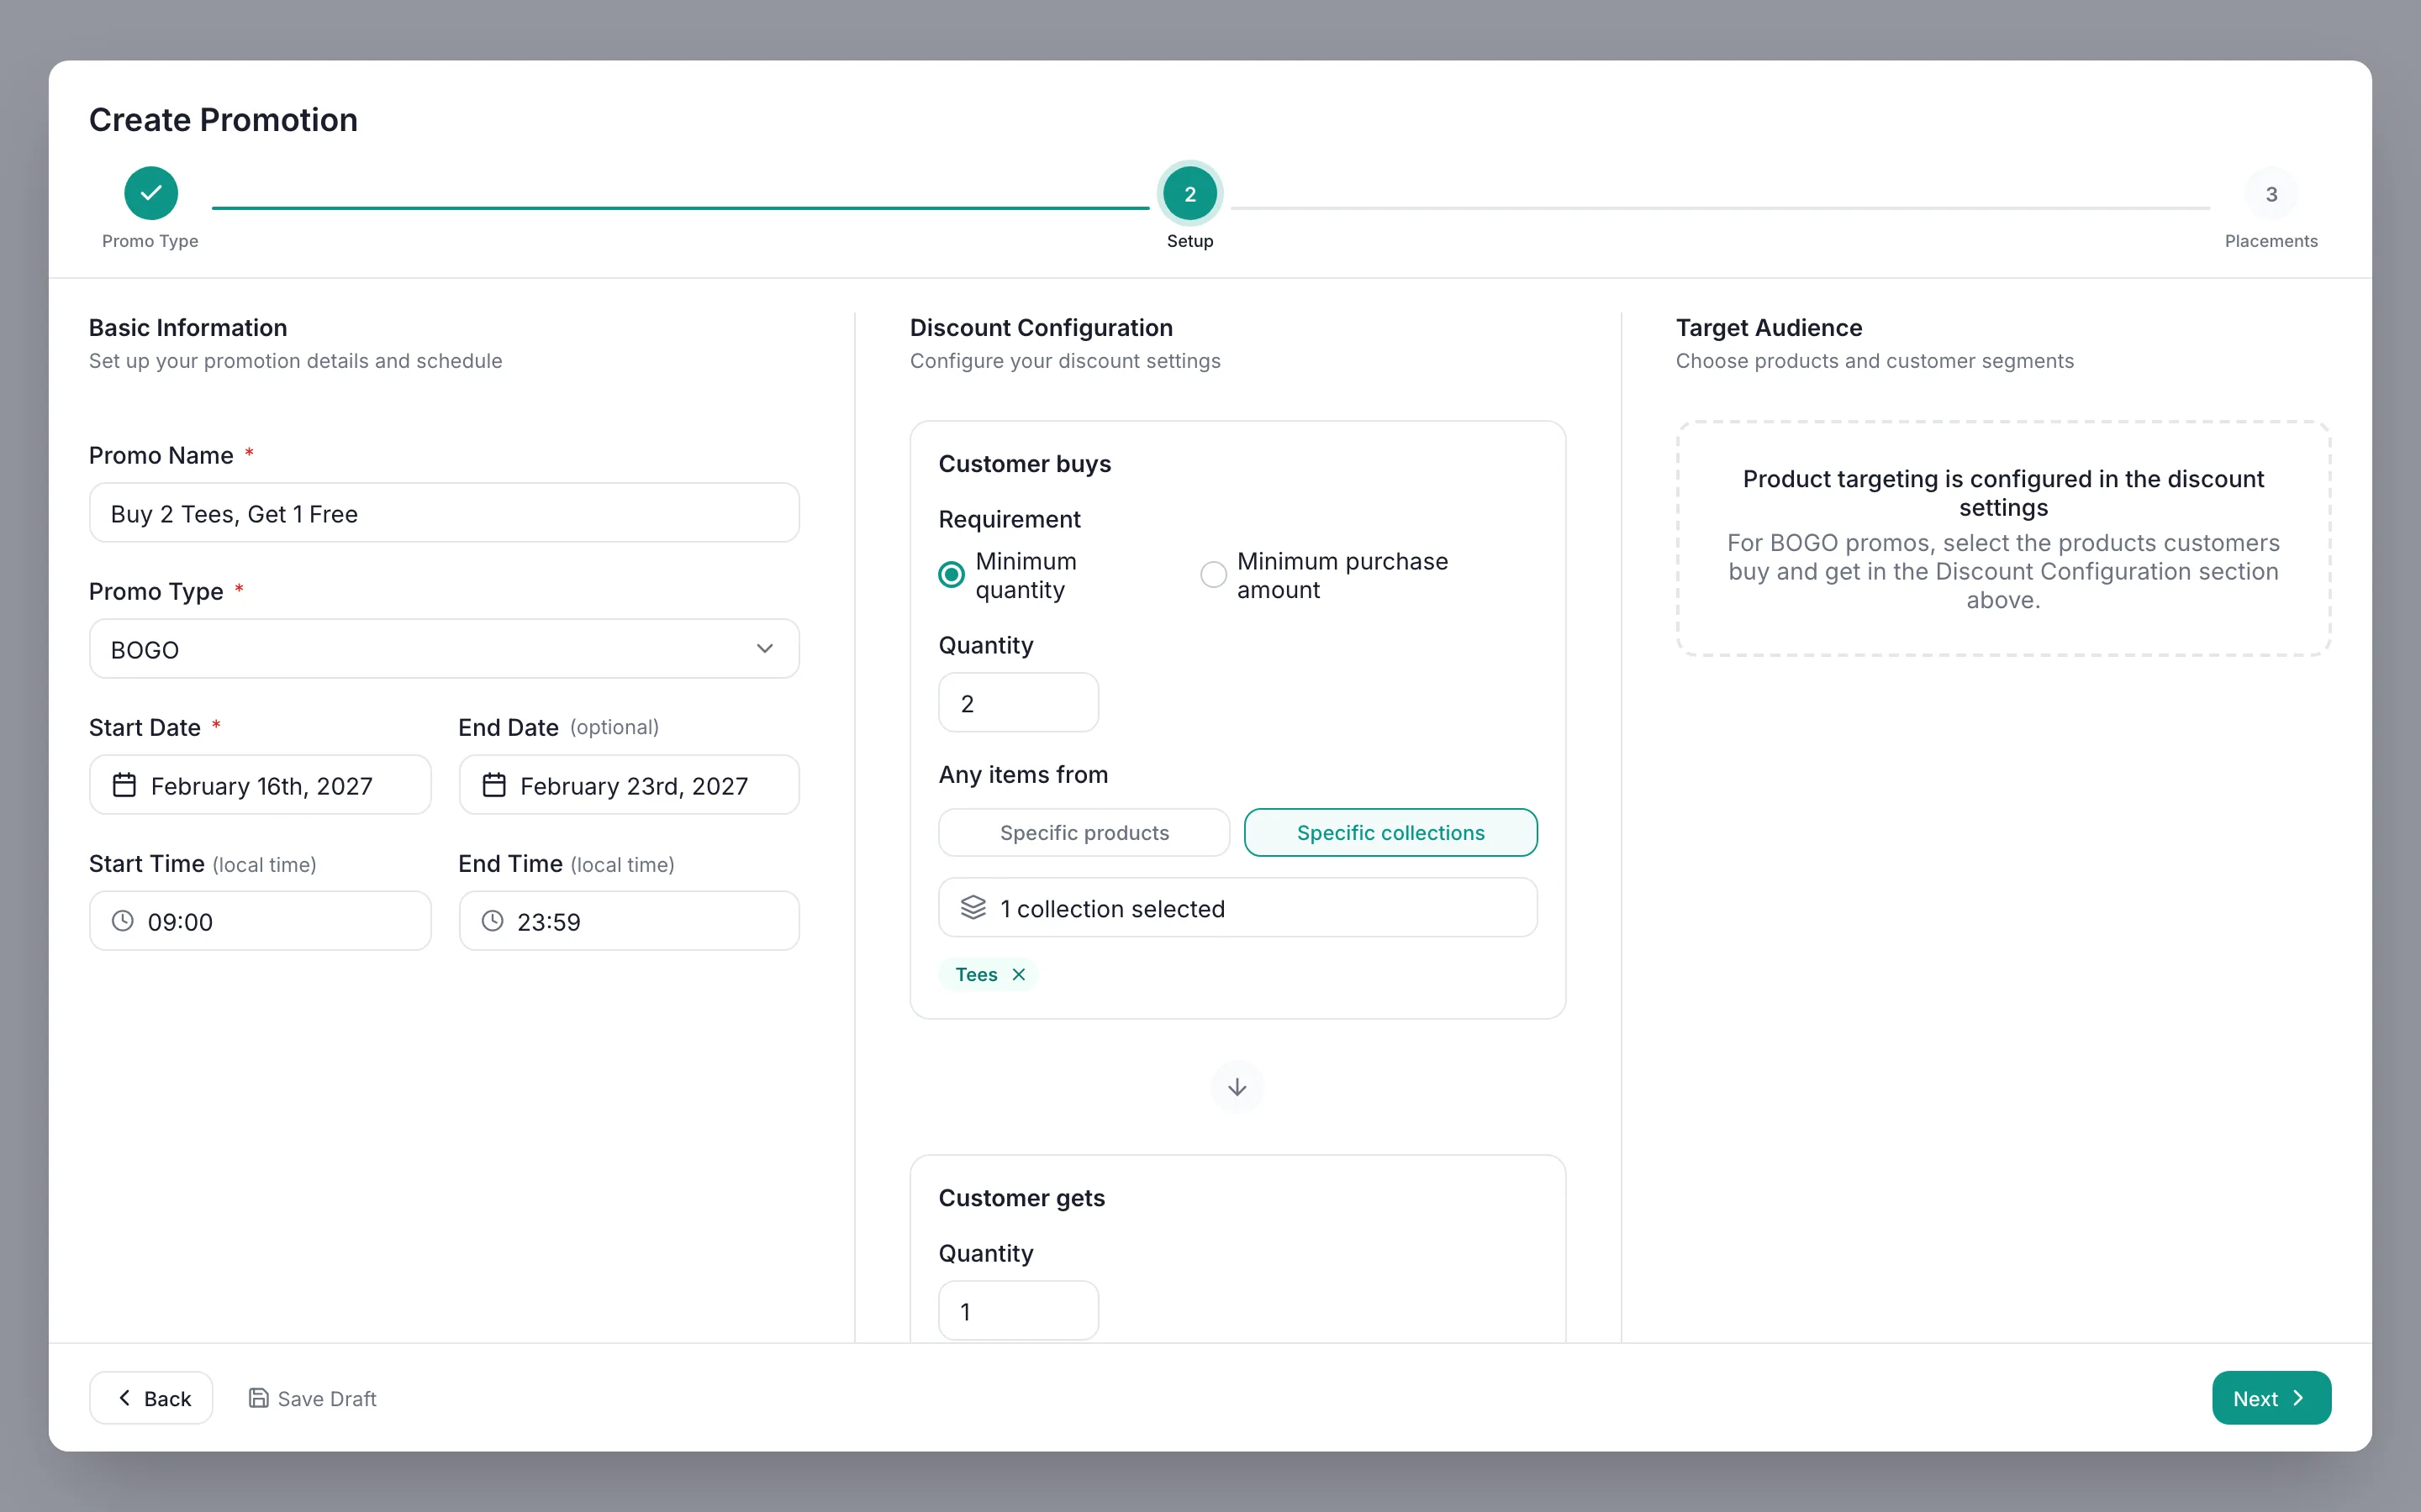Open the 1 collection selected picker
This screenshot has height=1512, width=2421.
(1237, 908)
